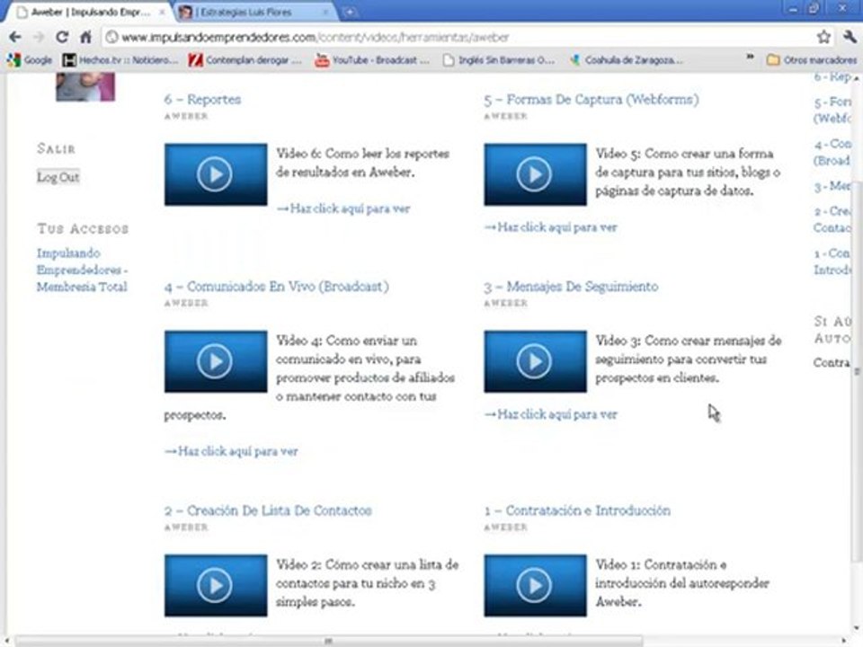Open the '6 – Reportes' heading link
863x647 pixels.
(x=202, y=100)
